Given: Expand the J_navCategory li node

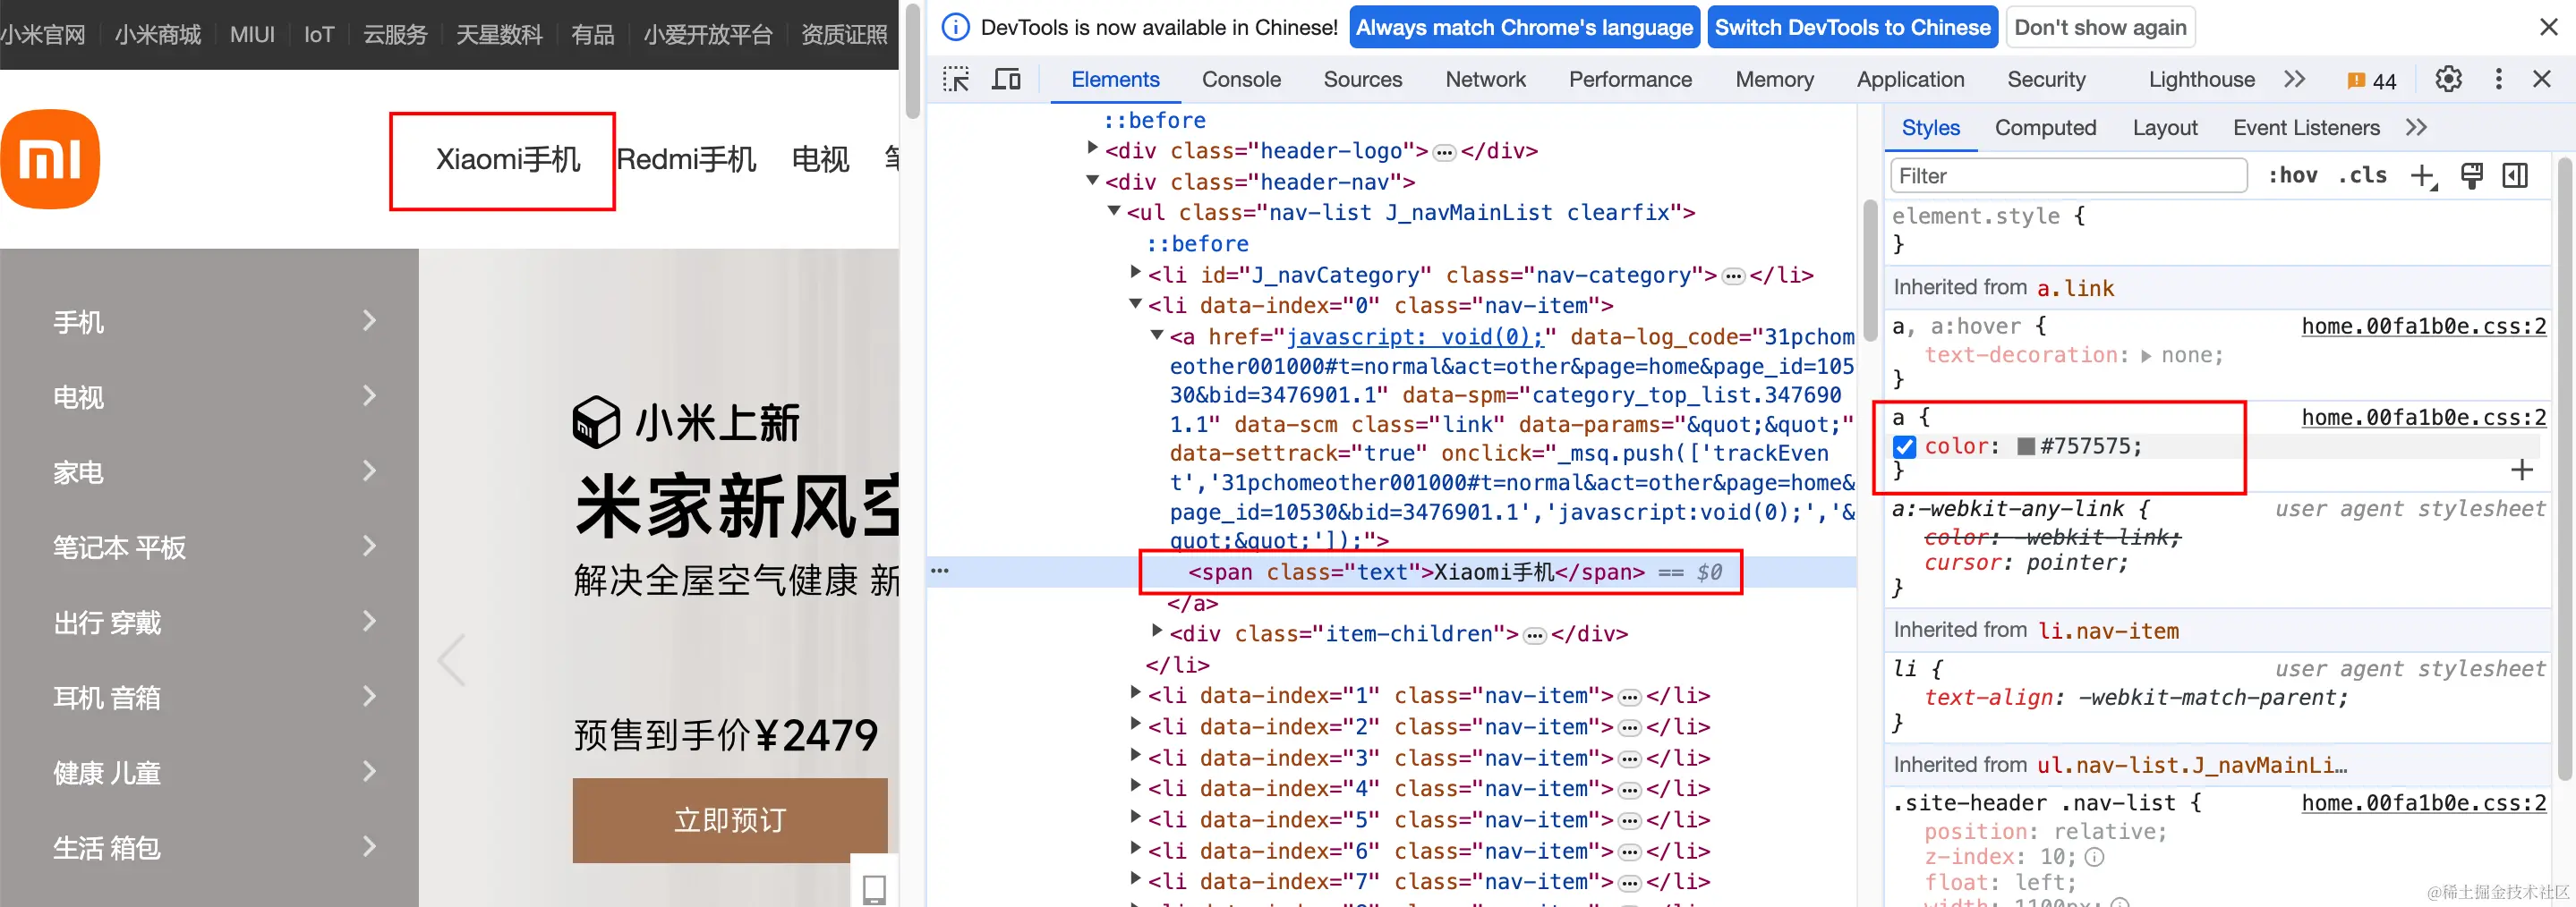Looking at the screenshot, I should pos(1136,272).
